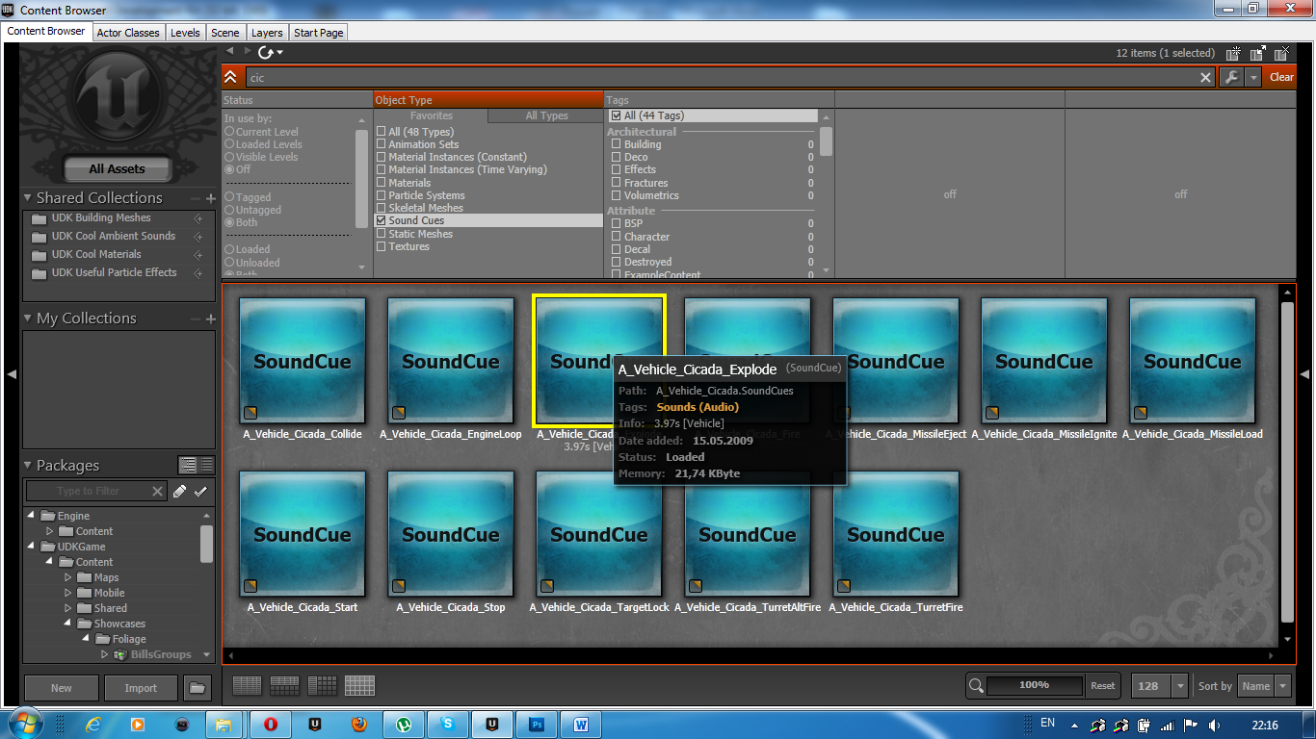Image resolution: width=1316 pixels, height=739 pixels.
Task: Collapse the Packages section
Action: point(28,466)
